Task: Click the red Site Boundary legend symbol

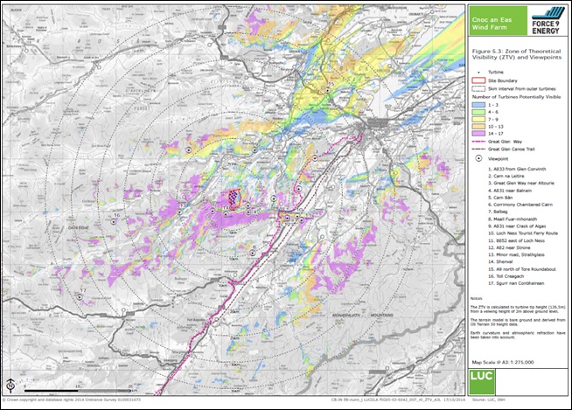Action: pos(478,80)
